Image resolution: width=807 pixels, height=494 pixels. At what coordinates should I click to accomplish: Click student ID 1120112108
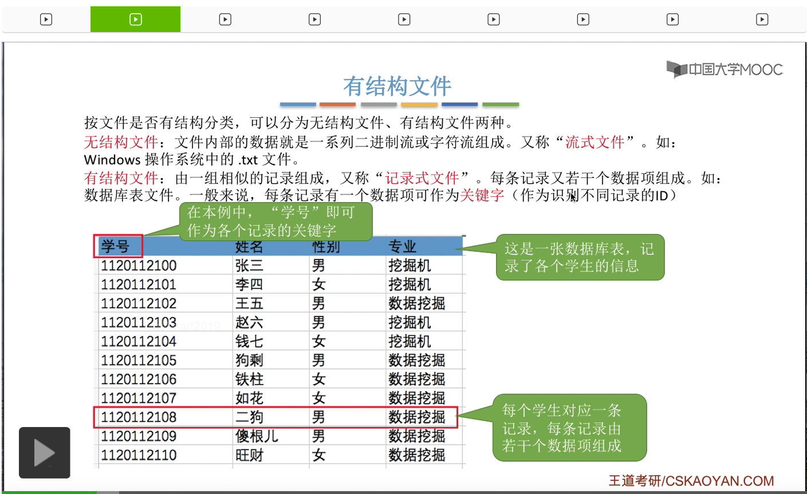pos(139,417)
